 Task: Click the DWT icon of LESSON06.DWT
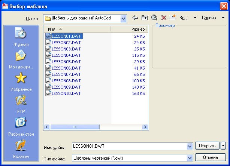pyautogui.click(x=48, y=68)
